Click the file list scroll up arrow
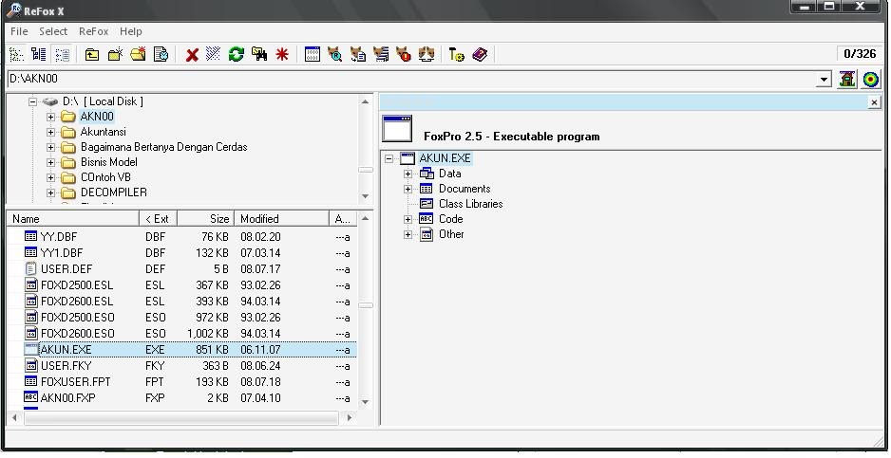Screen dimensions: 891x458 (x=366, y=218)
